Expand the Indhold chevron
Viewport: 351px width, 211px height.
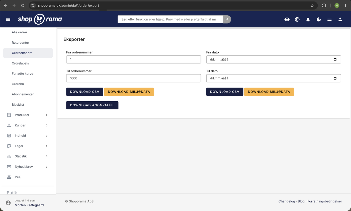click(47, 136)
